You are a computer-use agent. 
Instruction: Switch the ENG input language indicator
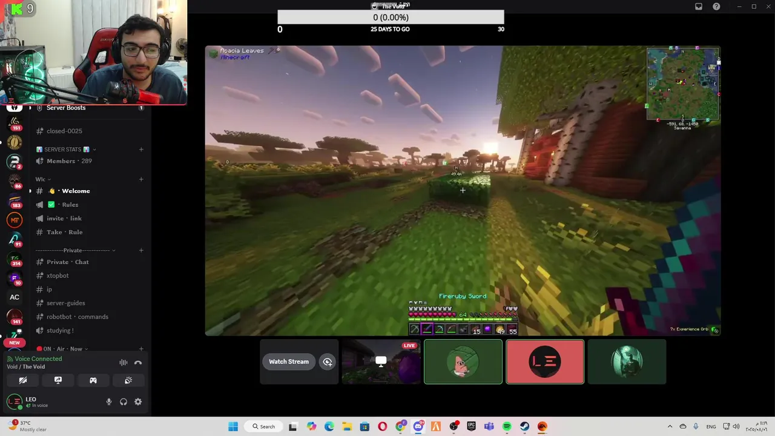pyautogui.click(x=711, y=427)
